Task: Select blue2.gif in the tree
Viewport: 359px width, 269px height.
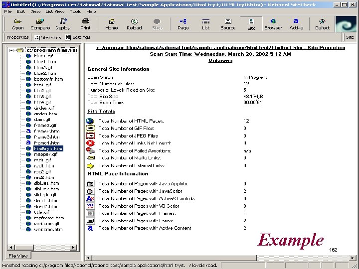Action: tap(43, 67)
